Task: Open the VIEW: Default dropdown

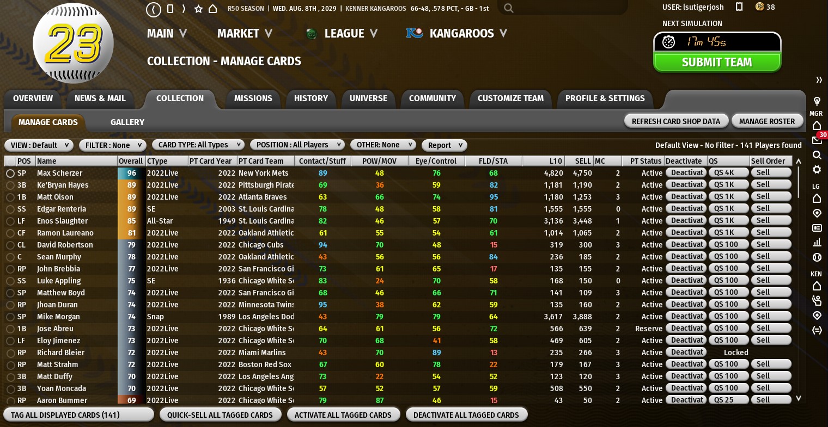Action: [39, 145]
